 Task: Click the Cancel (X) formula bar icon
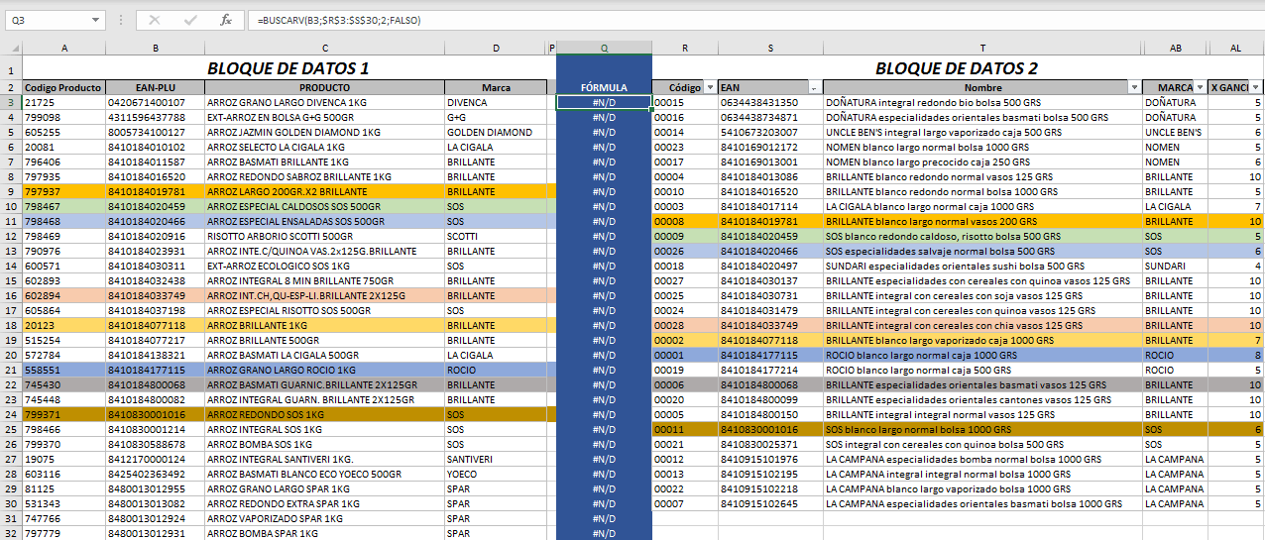coord(154,20)
